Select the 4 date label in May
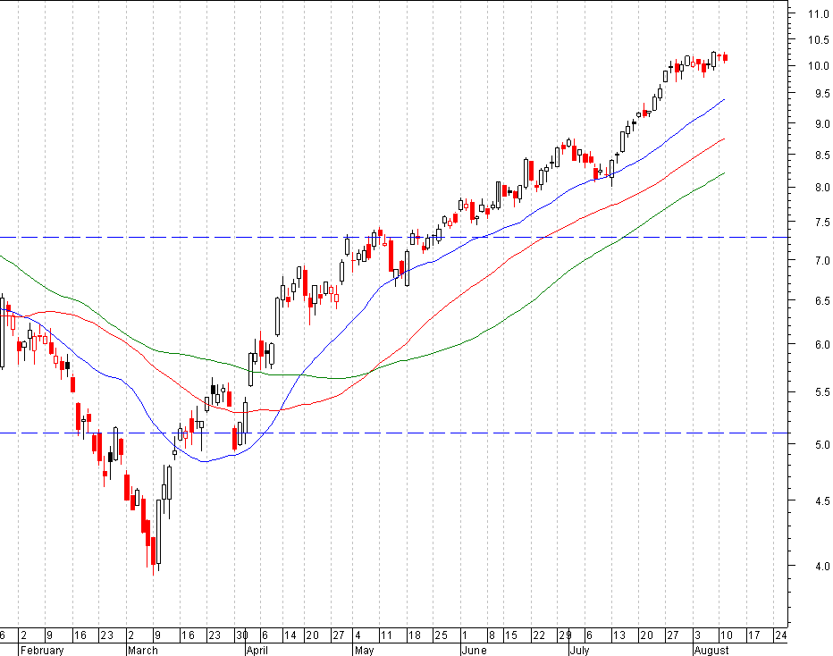The image size is (833, 656). point(358,635)
